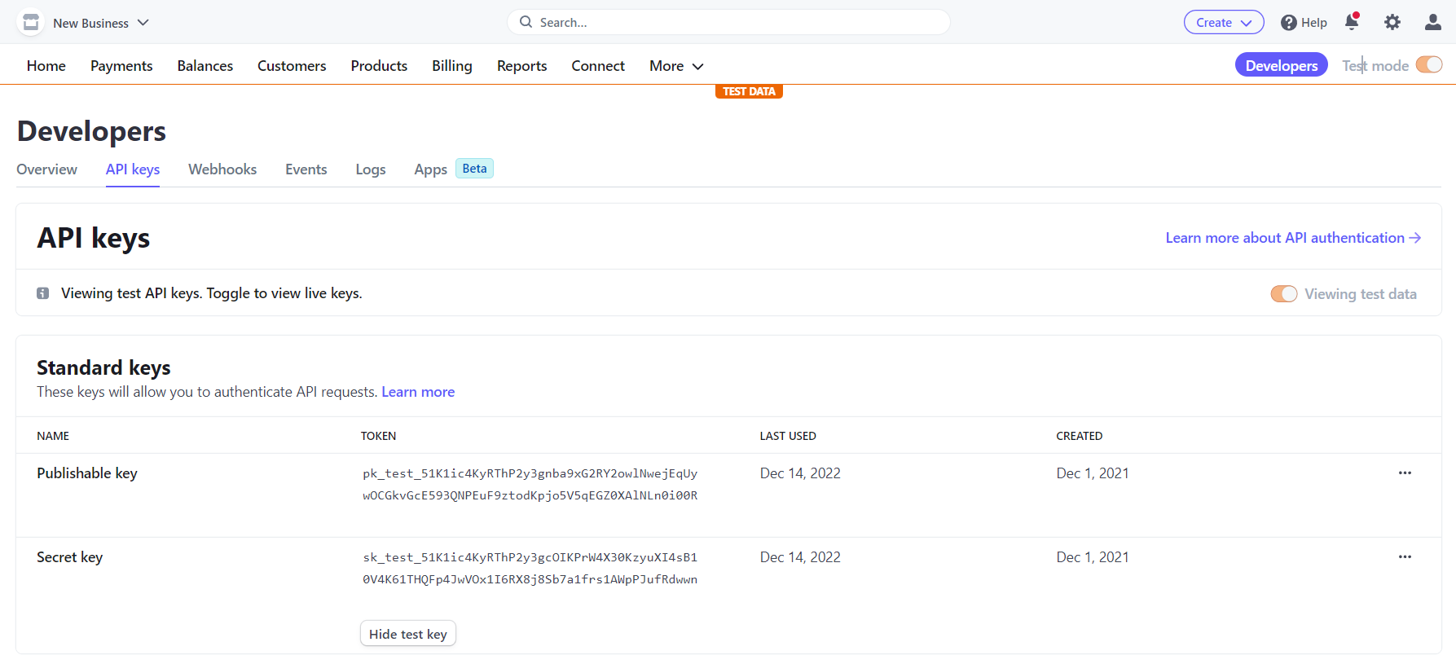Click Learn more link under Standard keys
This screenshot has width=1456, height=664.
tap(418, 392)
